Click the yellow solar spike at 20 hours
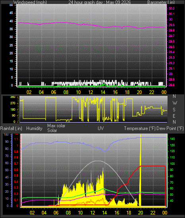The image size is (185, 218). click(x=141, y=170)
